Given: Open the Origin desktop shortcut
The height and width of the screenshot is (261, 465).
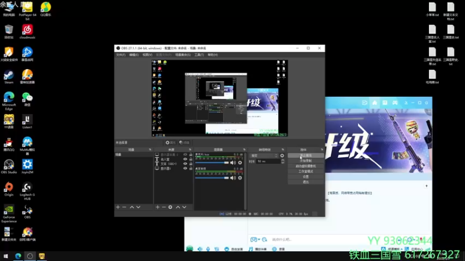Looking at the screenshot, I should [x=9, y=189].
